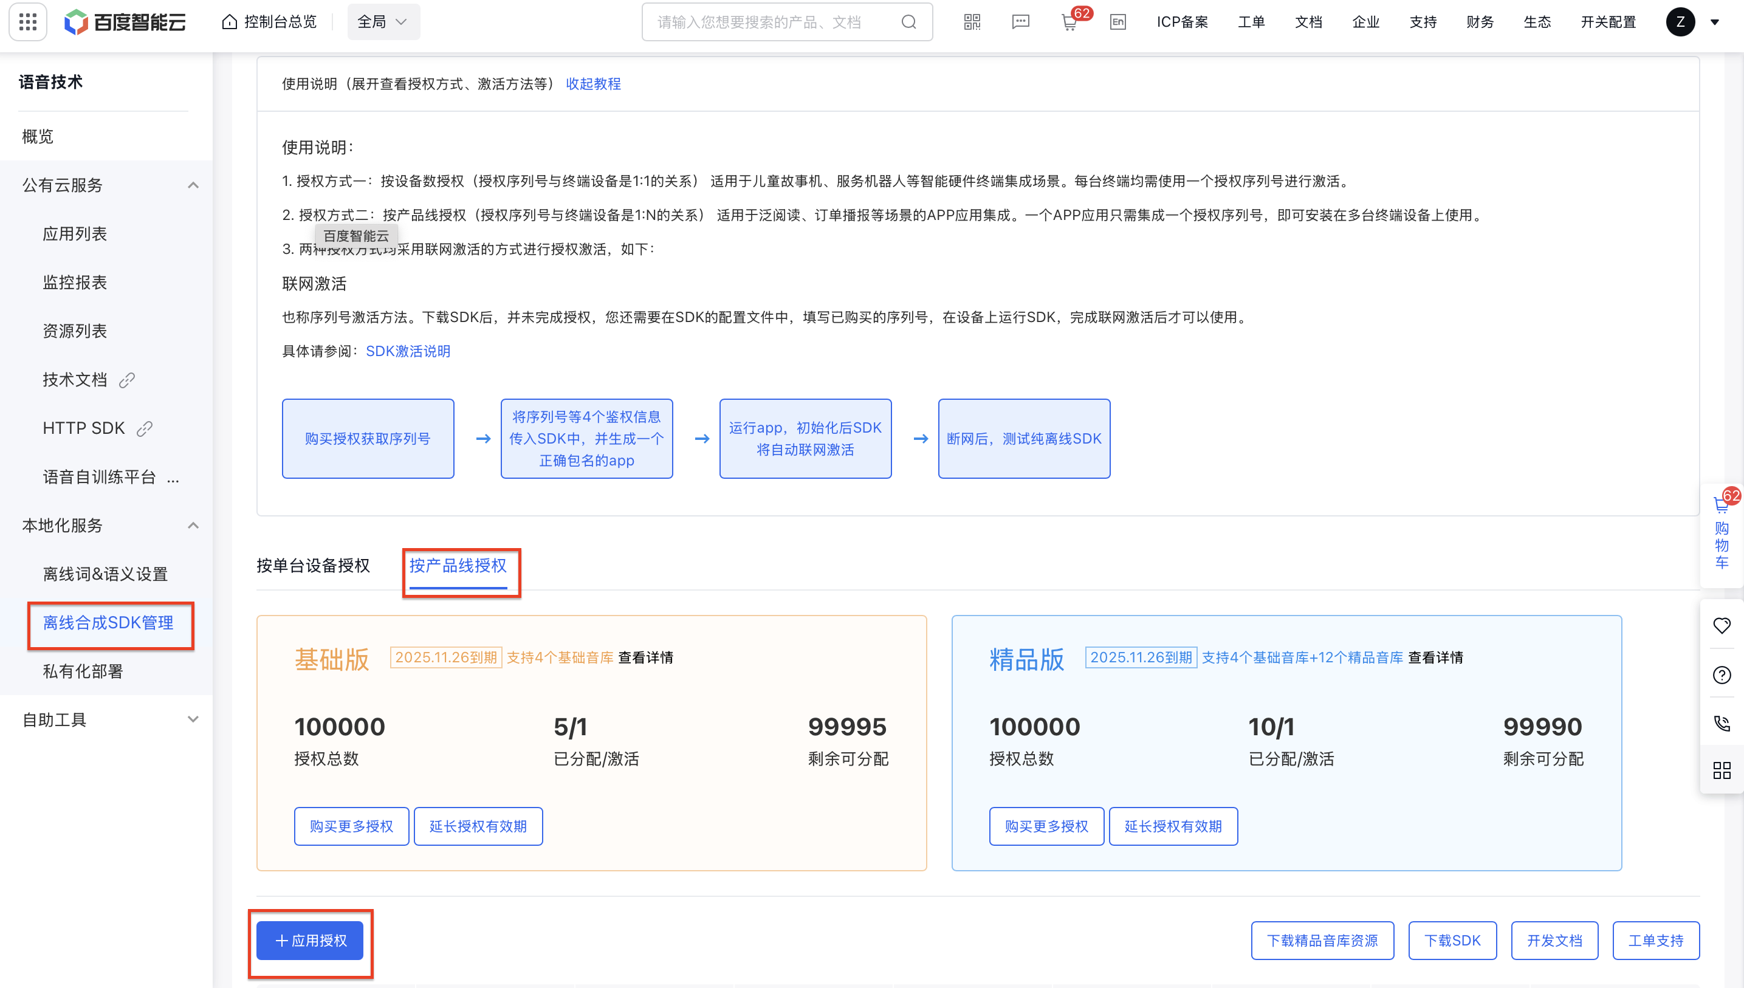1744x988 pixels.
Task: Click link icon next to HTTP SDK
Action: [145, 429]
